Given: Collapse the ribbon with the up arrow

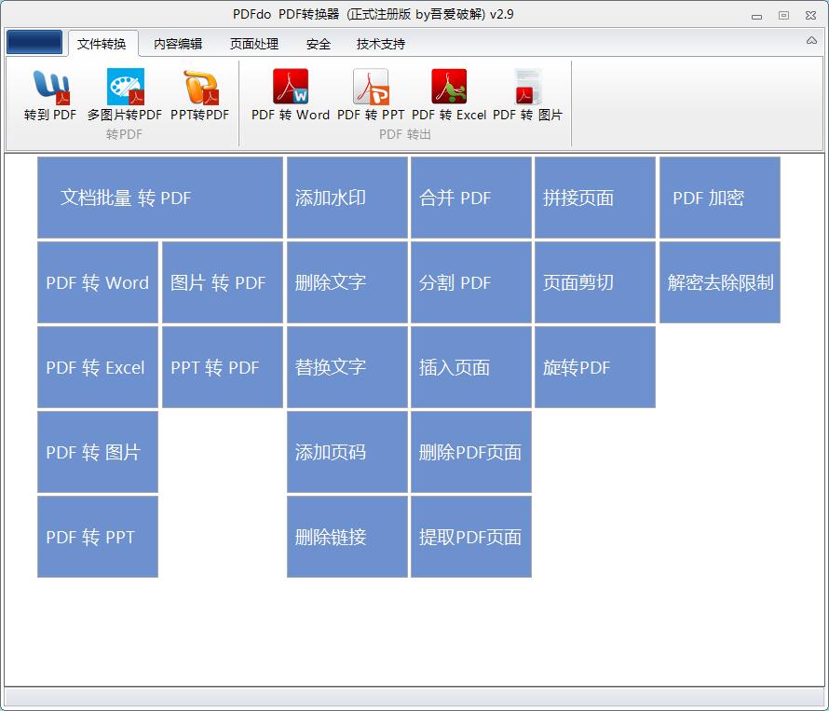Looking at the screenshot, I should click(811, 41).
